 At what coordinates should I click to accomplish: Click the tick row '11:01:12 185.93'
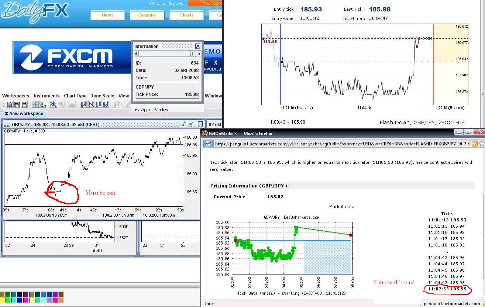pos(447,220)
